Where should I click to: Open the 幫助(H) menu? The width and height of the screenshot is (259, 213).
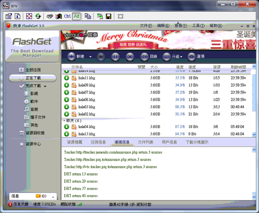point(216,26)
